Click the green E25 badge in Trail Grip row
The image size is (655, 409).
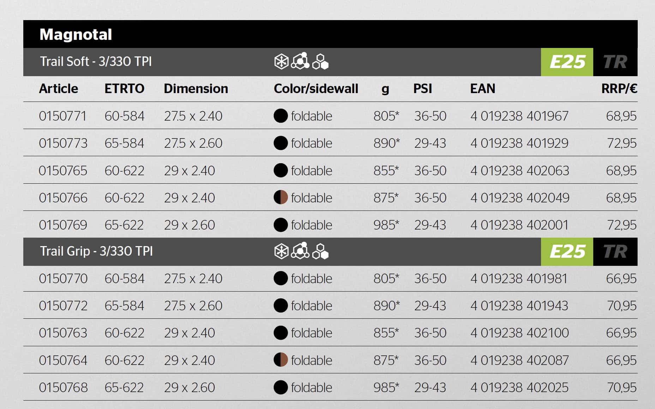tap(567, 252)
